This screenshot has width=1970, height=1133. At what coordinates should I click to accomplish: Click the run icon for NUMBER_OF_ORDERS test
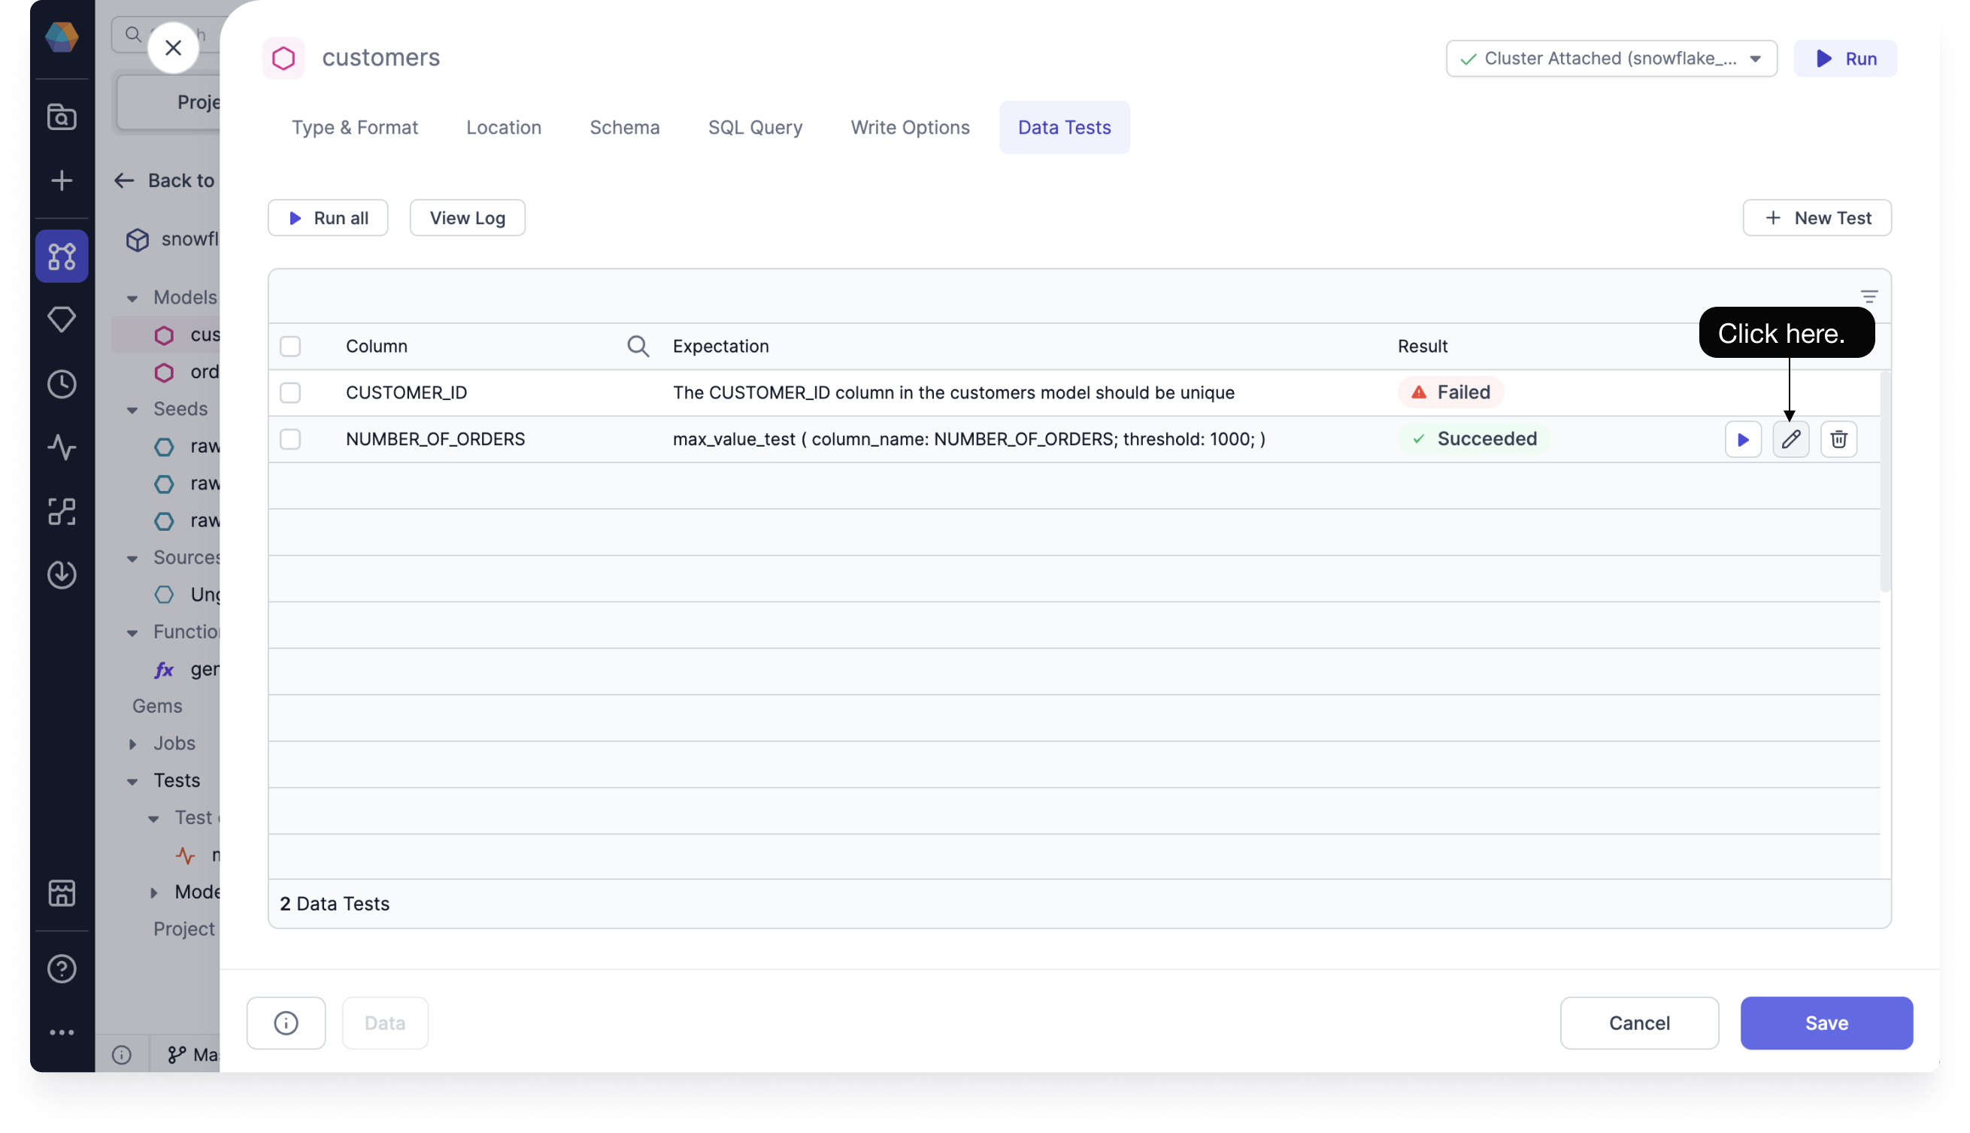point(1743,438)
